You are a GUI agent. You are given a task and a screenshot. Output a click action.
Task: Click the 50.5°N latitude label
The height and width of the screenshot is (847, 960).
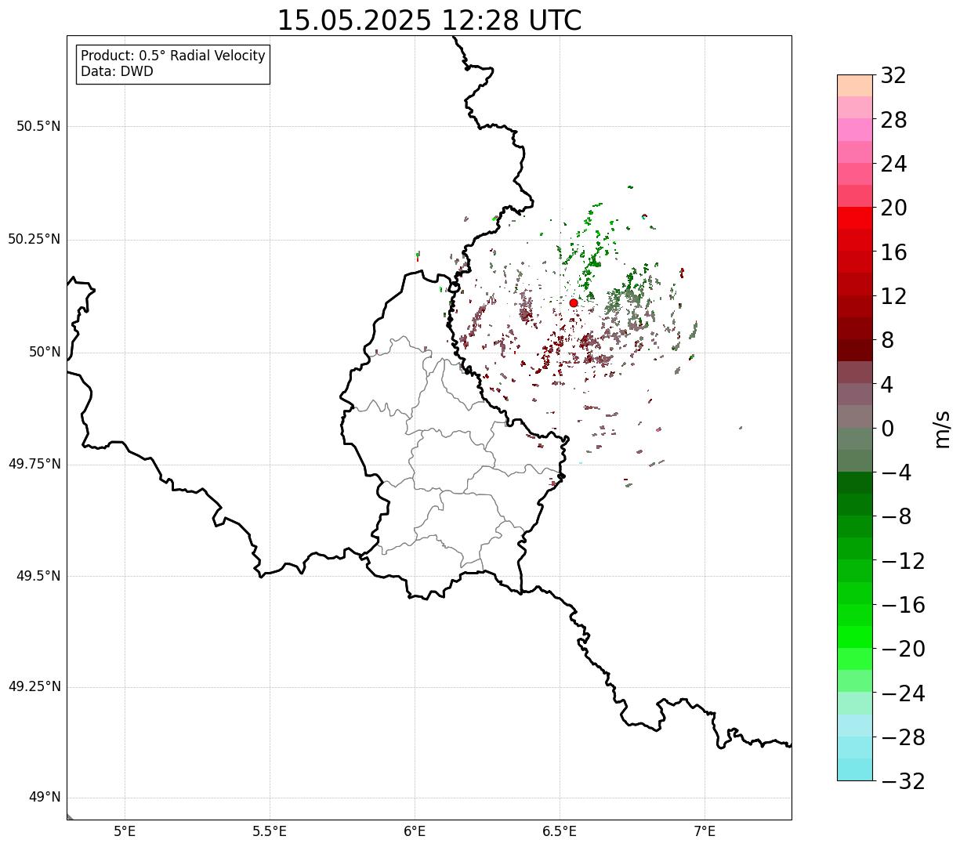38,126
